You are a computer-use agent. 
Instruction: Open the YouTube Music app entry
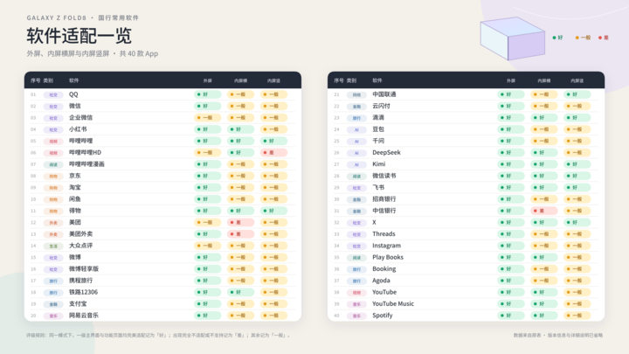tap(393, 304)
